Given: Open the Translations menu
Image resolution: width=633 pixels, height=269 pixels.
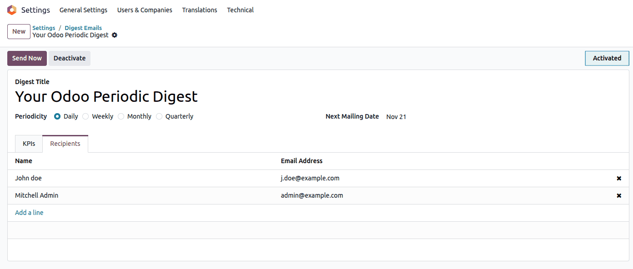Looking at the screenshot, I should pyautogui.click(x=200, y=10).
